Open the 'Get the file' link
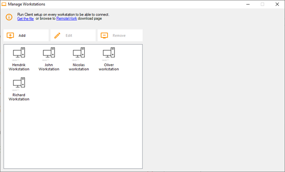Screen dimensions: 285x172 click(x=26, y=19)
